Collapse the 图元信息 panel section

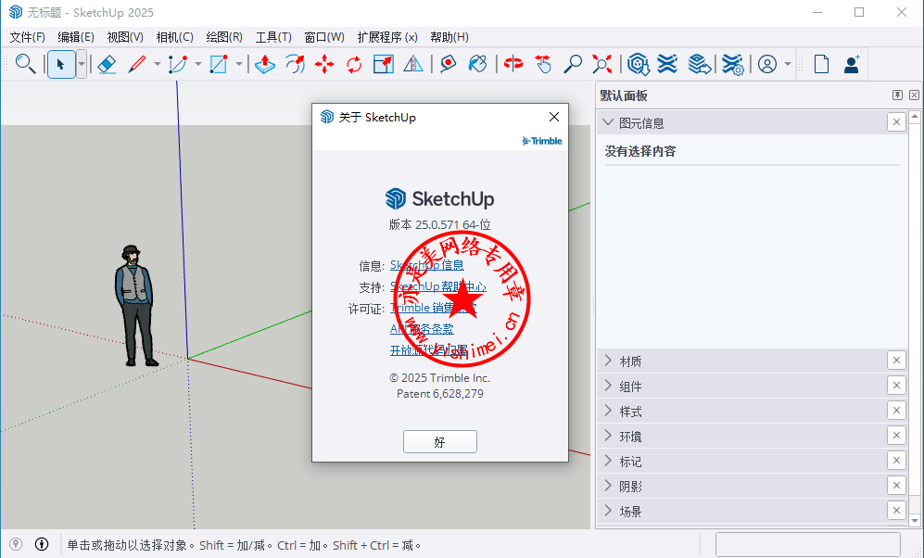(608, 122)
